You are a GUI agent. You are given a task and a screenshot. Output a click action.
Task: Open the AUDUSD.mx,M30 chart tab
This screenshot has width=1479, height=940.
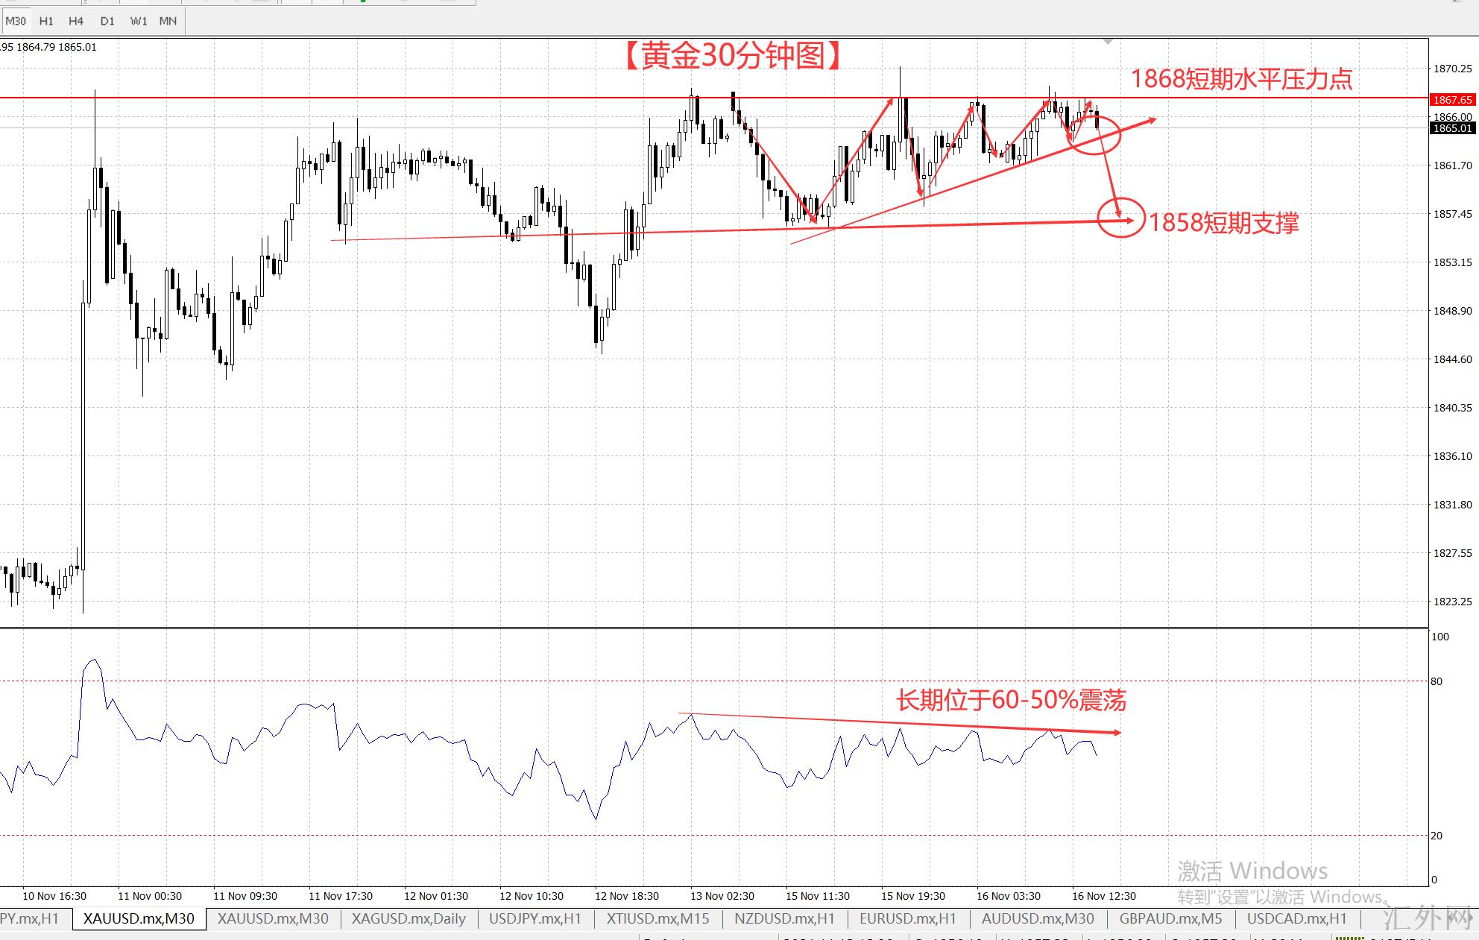pyautogui.click(x=1038, y=918)
